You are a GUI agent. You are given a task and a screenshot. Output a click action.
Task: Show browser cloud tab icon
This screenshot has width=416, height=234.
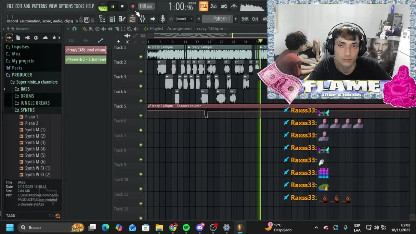[x=45, y=38]
